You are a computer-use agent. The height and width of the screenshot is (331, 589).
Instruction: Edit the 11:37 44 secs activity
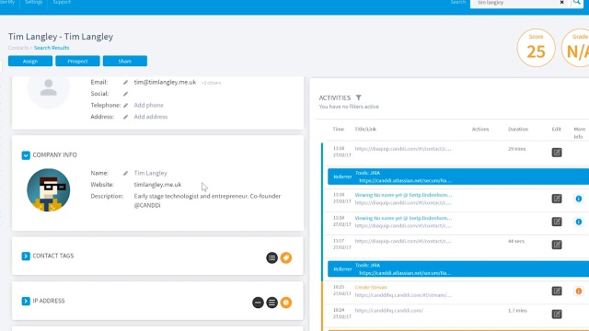tap(557, 245)
